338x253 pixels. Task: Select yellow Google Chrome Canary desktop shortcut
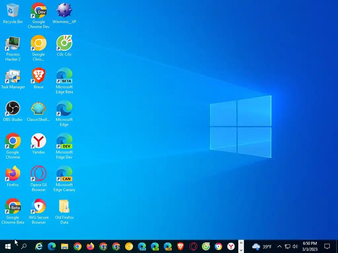pos(39,49)
